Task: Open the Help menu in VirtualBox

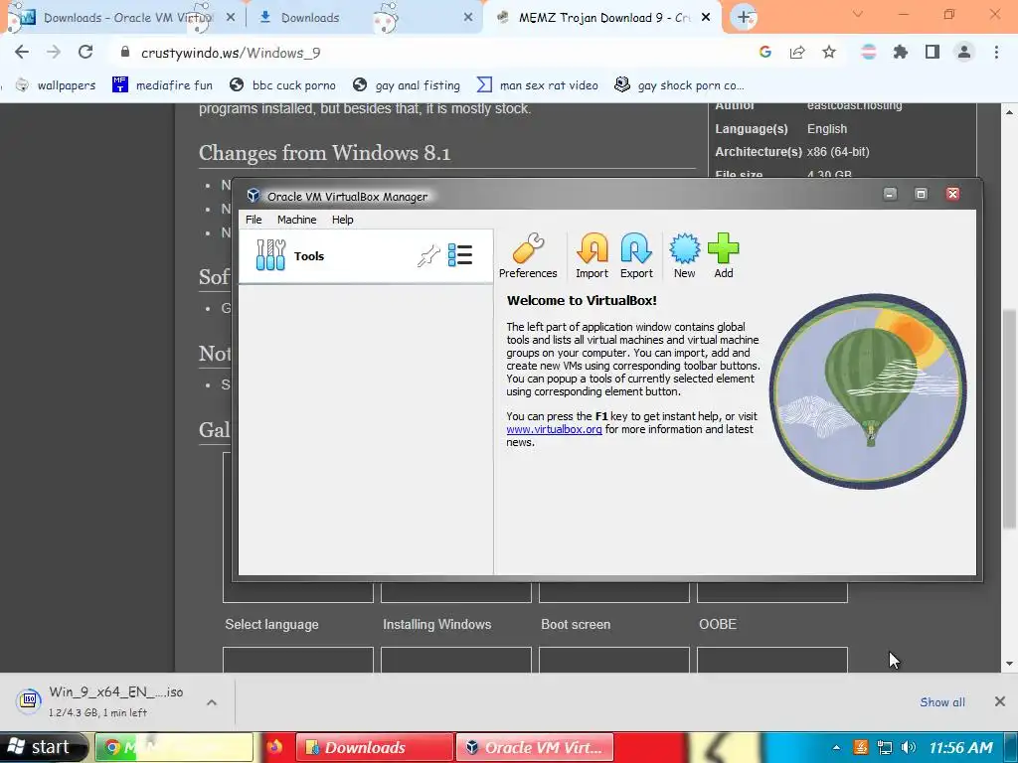Action: pyautogui.click(x=343, y=220)
